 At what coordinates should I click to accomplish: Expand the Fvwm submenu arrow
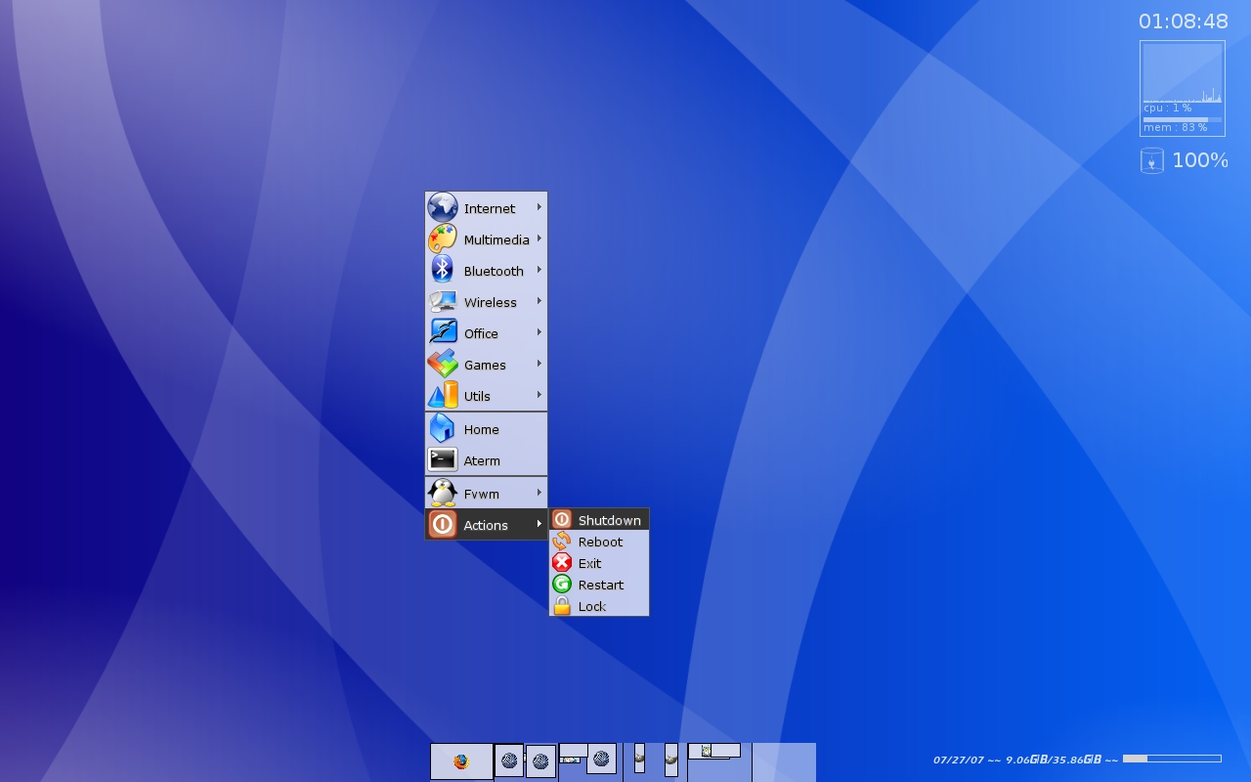(539, 493)
